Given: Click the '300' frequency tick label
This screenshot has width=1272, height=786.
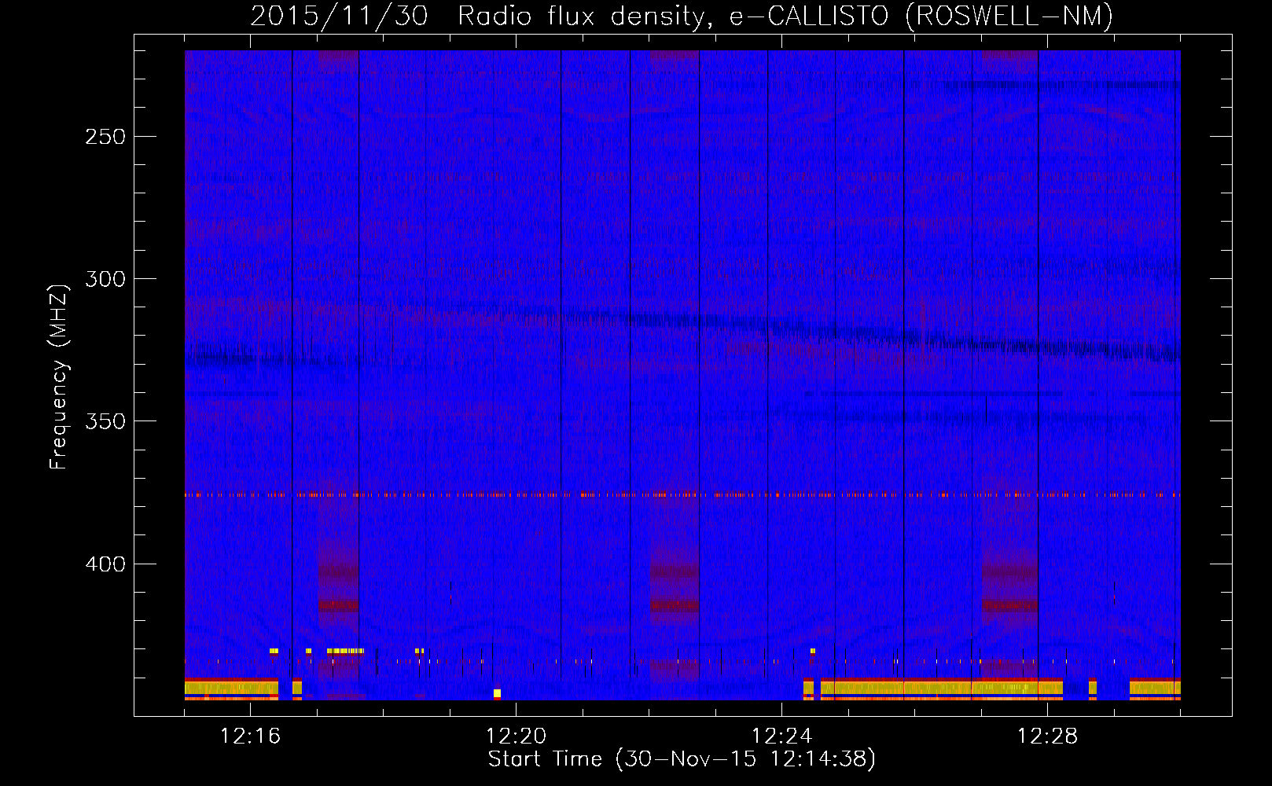Looking at the screenshot, I should click(105, 279).
